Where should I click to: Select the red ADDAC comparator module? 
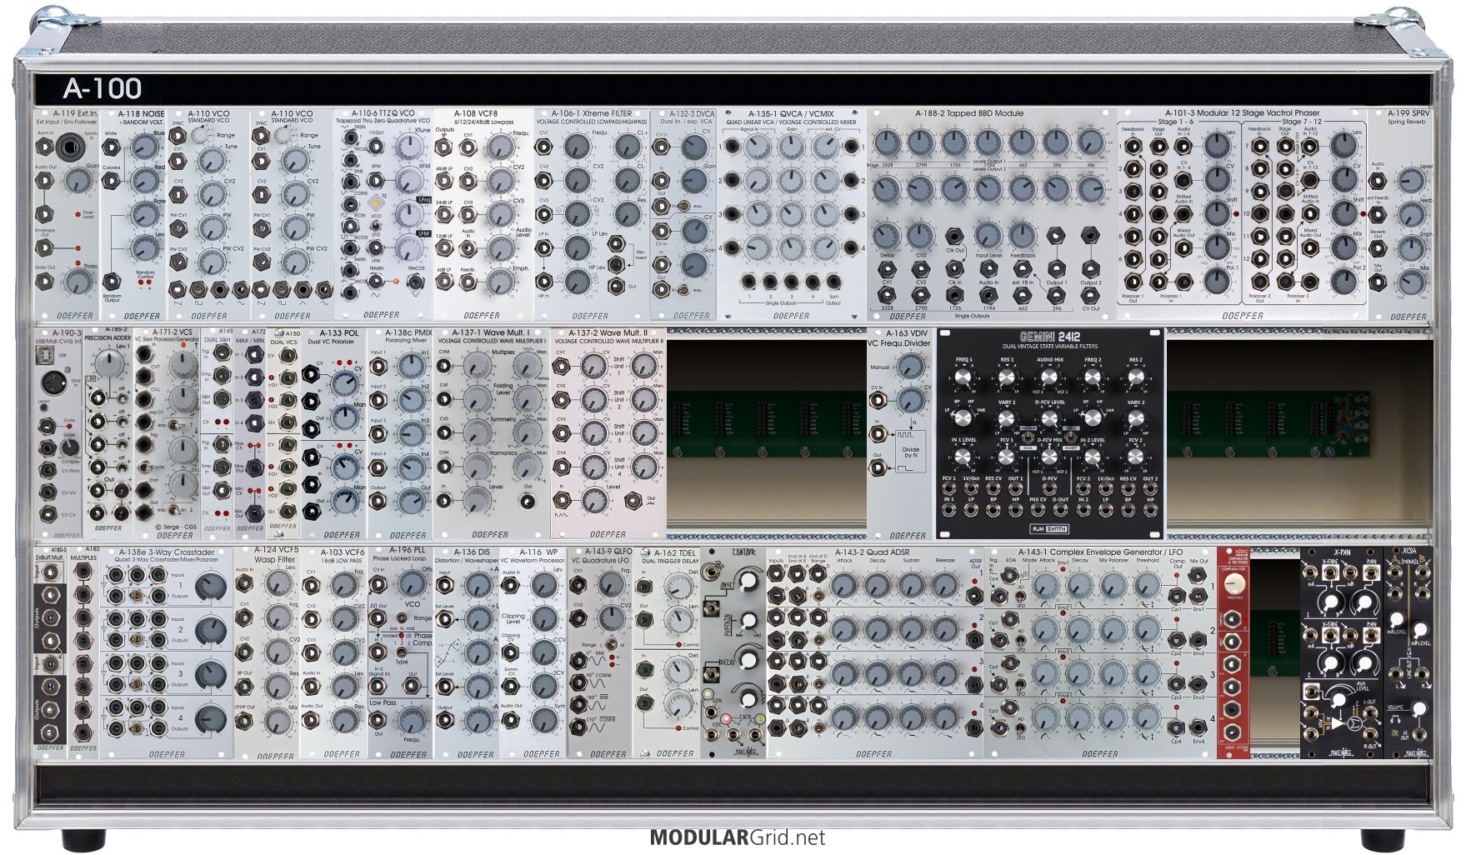point(1233,652)
